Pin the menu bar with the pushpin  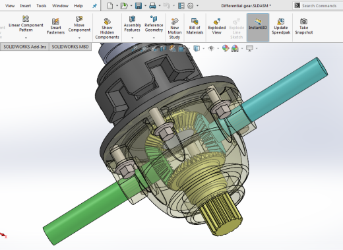pos(94,6)
